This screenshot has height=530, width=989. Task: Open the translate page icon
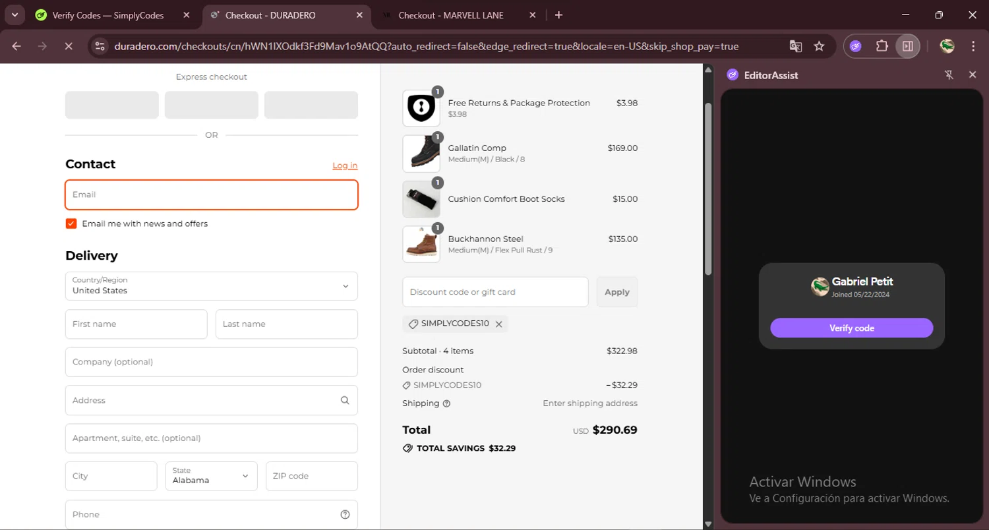796,46
